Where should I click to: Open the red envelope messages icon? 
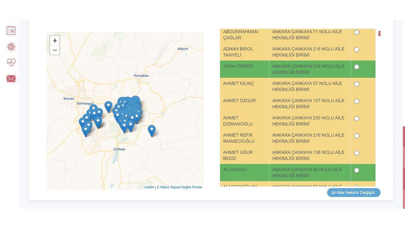pyautogui.click(x=11, y=79)
